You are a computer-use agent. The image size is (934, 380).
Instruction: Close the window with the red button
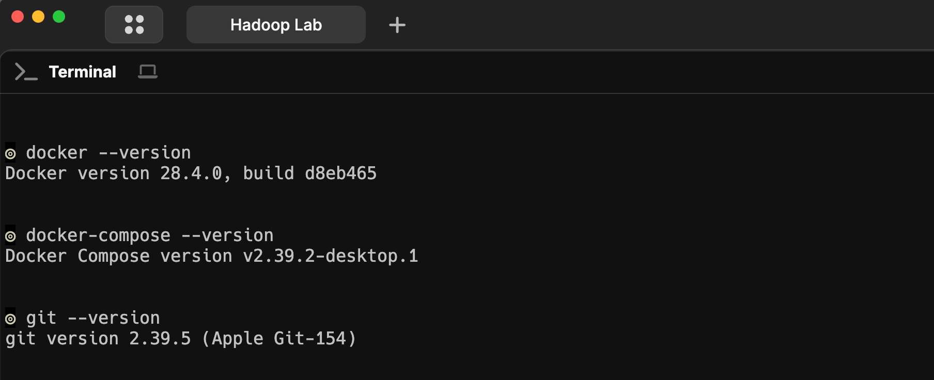tap(18, 17)
